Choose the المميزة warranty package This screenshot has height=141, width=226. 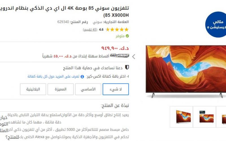pos(60,89)
